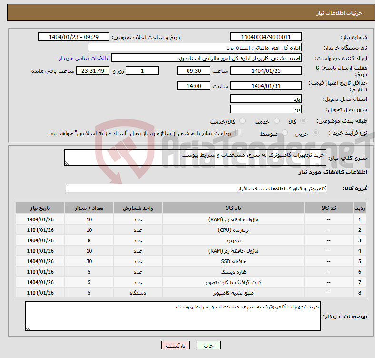Click the remaining days field showing 1
Viewport: 375px width, 358px height.
[142, 70]
